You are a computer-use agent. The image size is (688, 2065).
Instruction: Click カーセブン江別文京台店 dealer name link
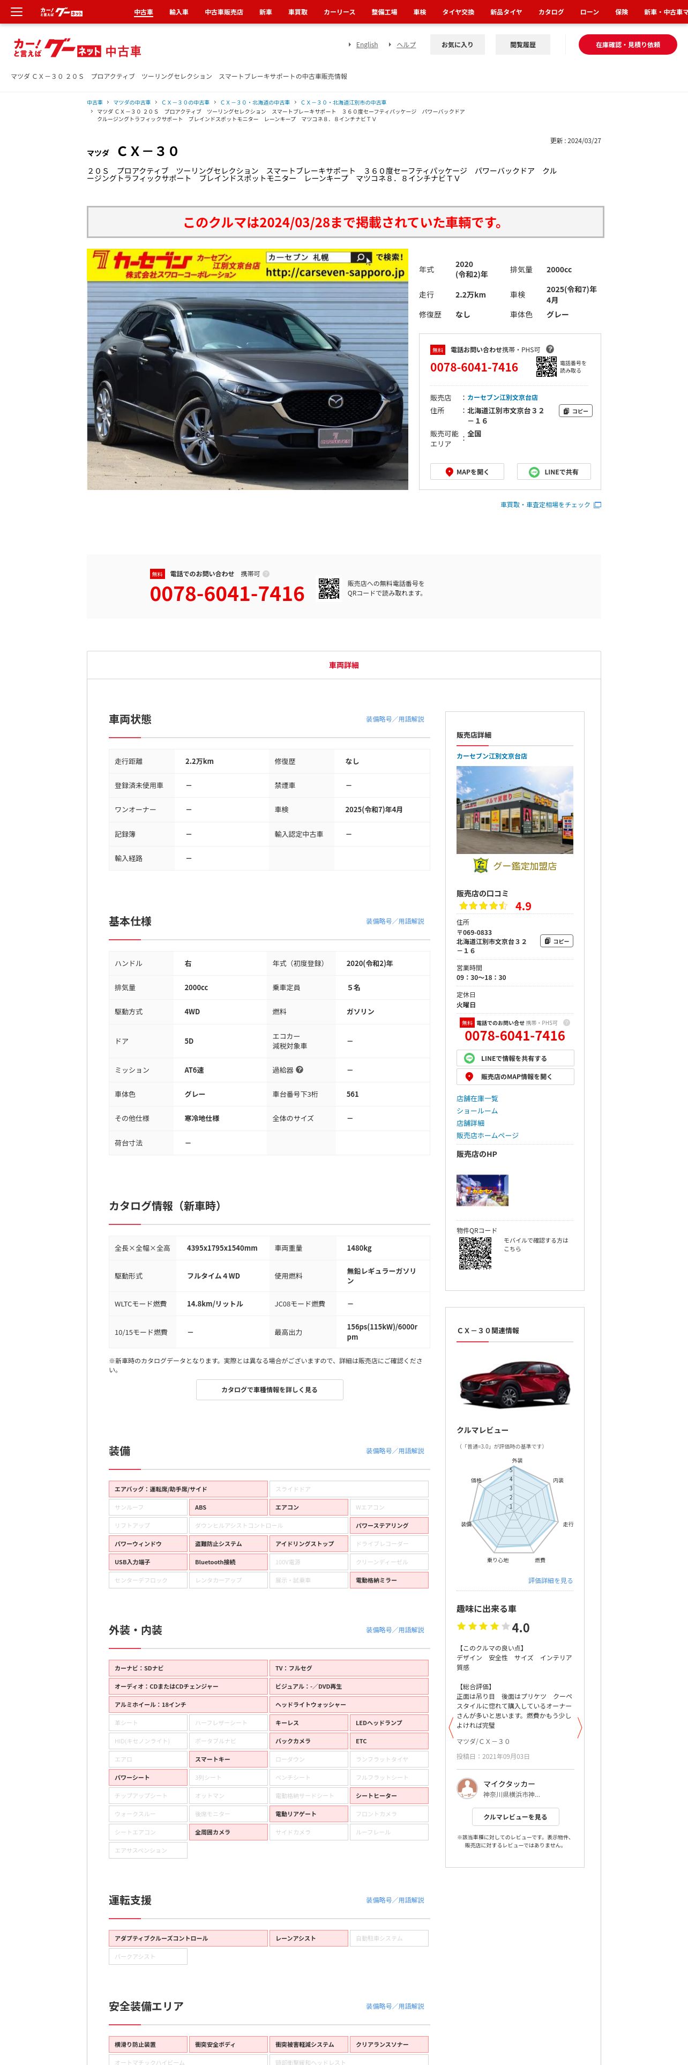pos(502,398)
